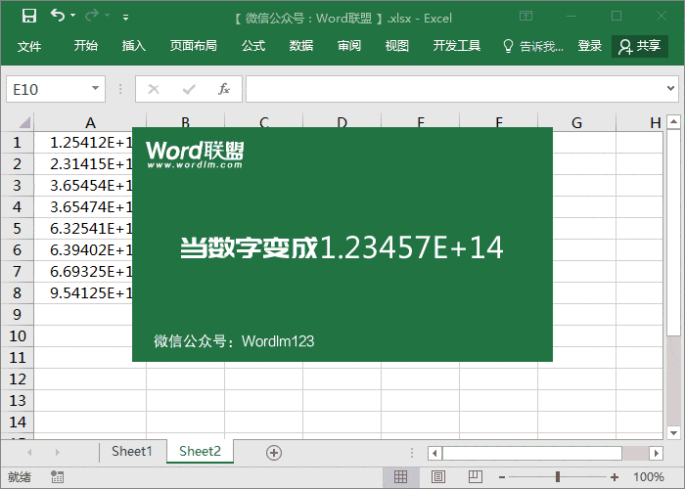Expand the Name Box dropdown arrow
This screenshot has height=489, width=685.
[x=95, y=88]
